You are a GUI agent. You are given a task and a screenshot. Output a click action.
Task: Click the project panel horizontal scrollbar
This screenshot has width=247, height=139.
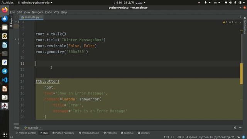[x=16, y=124]
